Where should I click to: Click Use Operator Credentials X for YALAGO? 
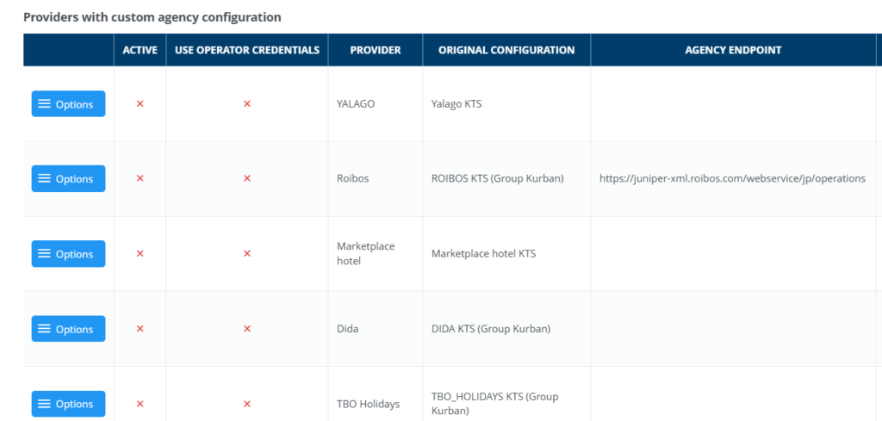pos(247,103)
